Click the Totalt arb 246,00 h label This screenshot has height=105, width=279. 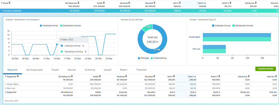152,40
